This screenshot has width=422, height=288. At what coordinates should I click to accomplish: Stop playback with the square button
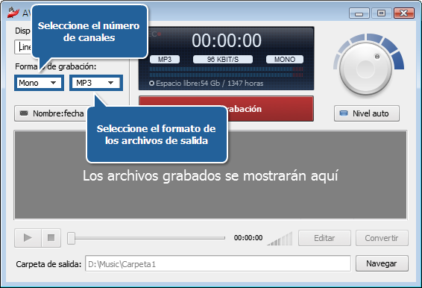coord(51,238)
